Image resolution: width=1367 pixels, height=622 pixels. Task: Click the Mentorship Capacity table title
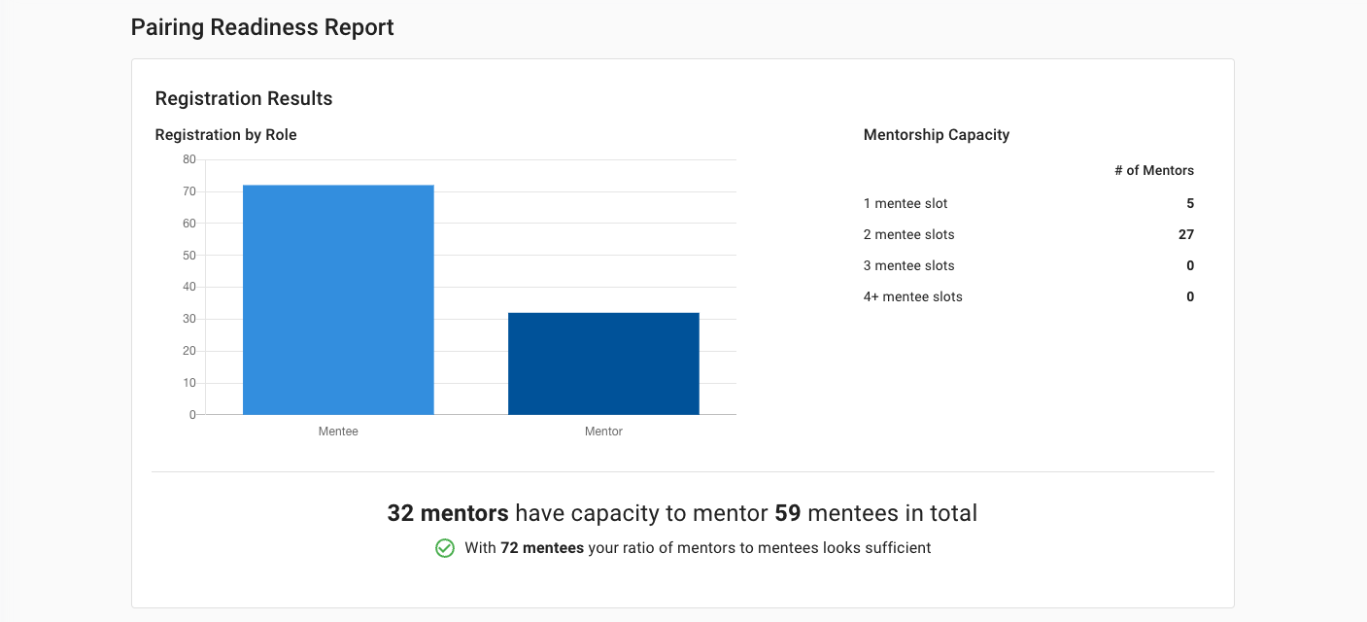(937, 135)
